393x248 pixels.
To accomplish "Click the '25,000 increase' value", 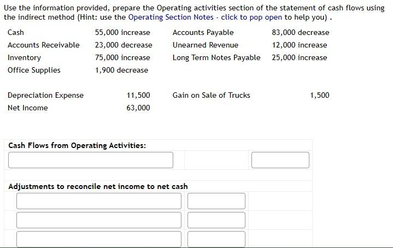I will coord(300,57).
